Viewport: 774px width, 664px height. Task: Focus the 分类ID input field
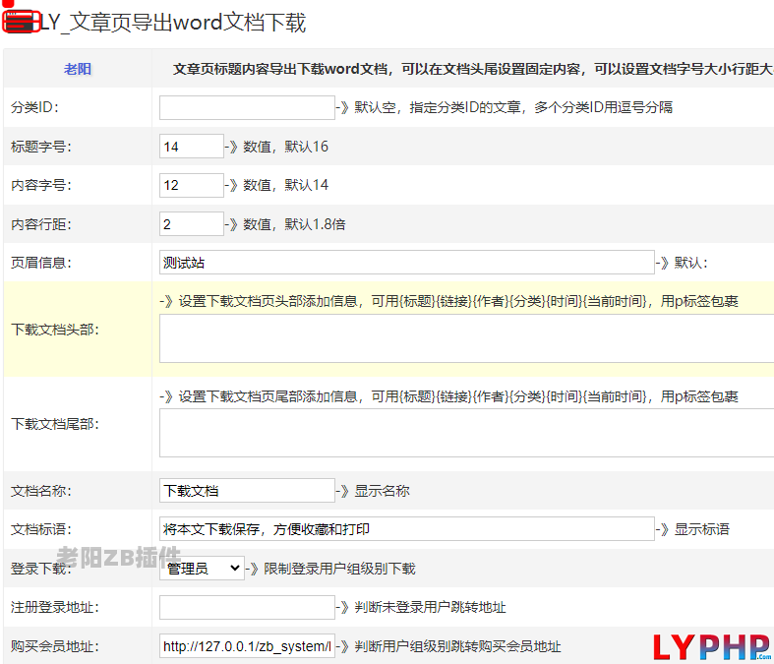tap(247, 107)
